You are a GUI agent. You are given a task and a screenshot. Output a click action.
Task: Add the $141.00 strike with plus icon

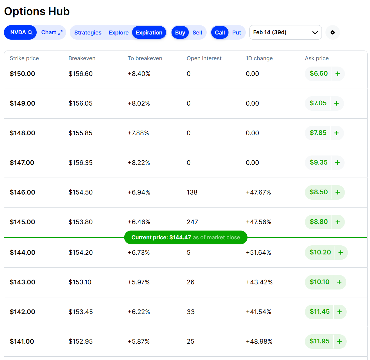(x=339, y=341)
